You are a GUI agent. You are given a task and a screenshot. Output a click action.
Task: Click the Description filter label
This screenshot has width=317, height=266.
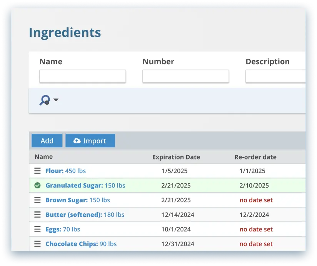click(268, 62)
